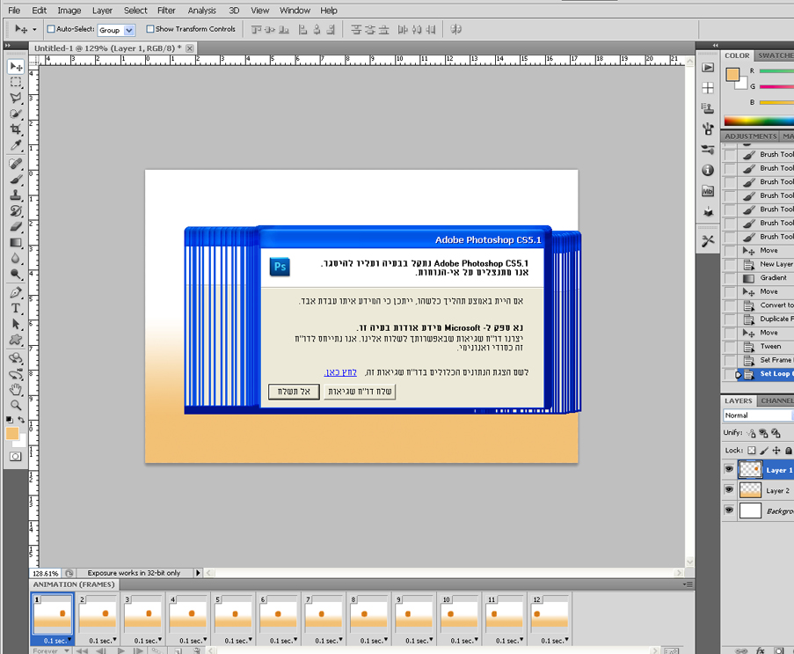Set history brush source box beside Gradient

730,278
